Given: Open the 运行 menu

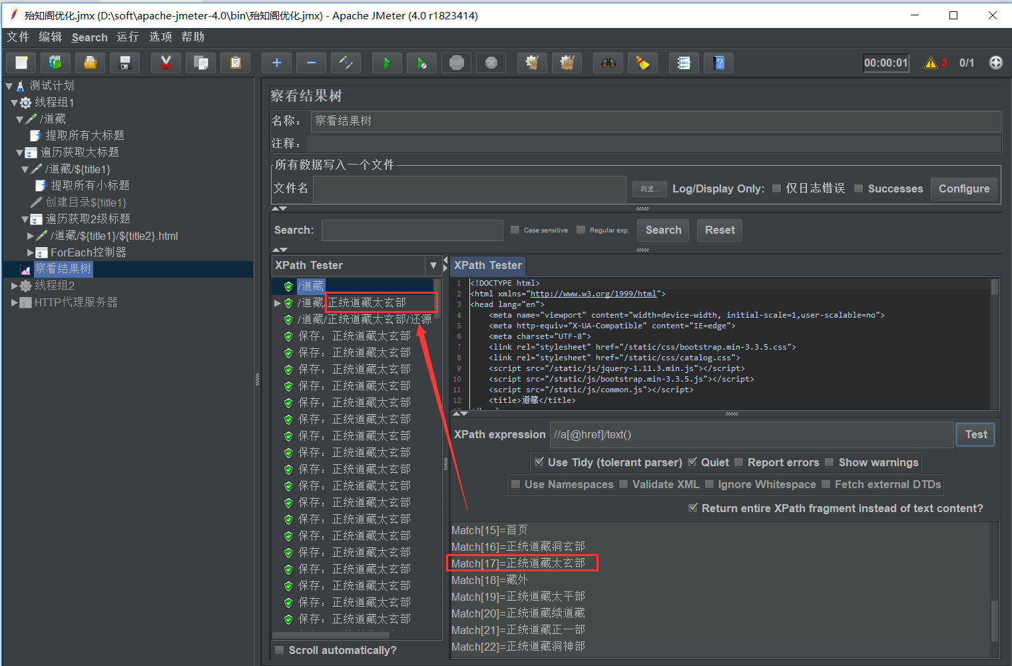Looking at the screenshot, I should click(128, 37).
